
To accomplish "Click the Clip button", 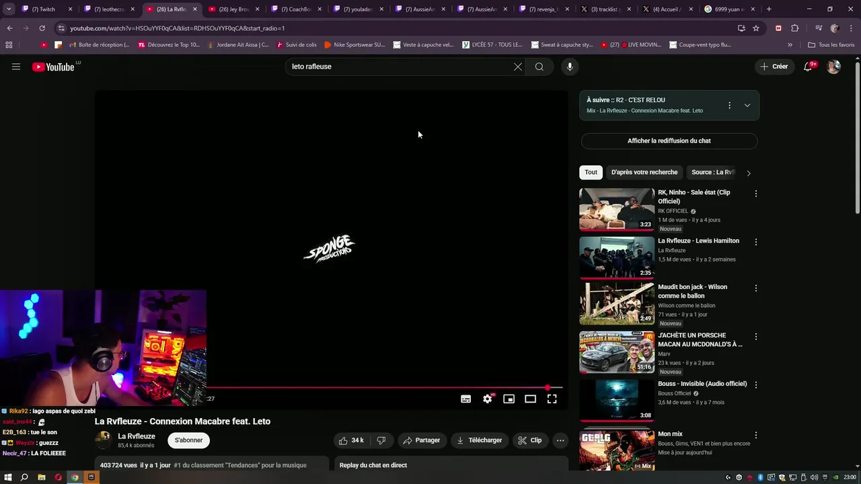I will pos(529,440).
